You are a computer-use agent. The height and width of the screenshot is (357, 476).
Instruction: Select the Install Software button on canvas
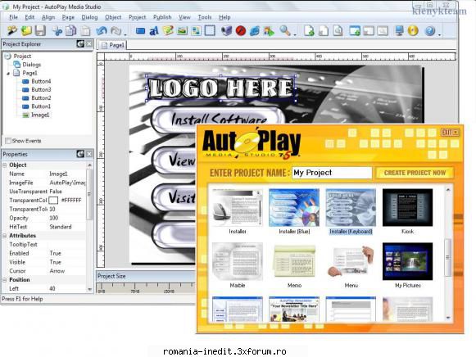coord(217,119)
